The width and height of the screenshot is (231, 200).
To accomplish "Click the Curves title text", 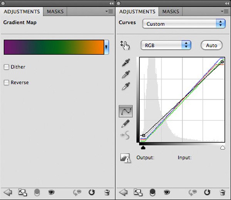I will (127, 22).
